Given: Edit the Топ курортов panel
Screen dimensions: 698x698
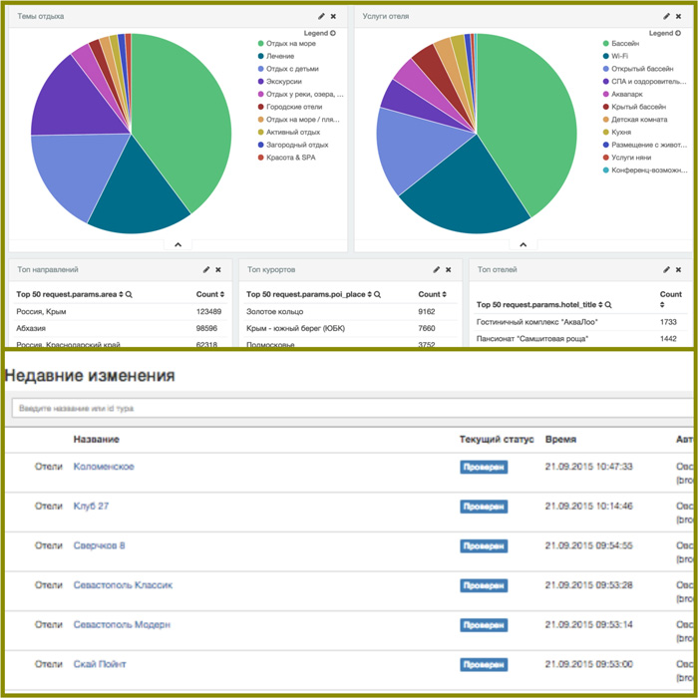Looking at the screenshot, I should tap(437, 270).
